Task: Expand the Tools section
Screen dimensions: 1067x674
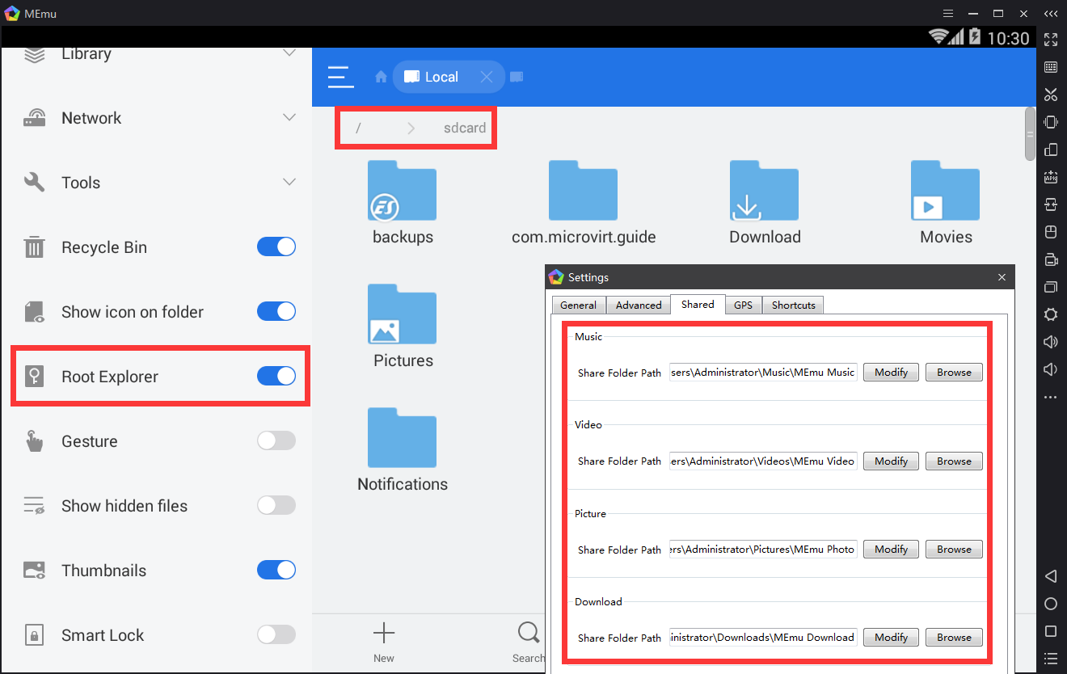Action: point(289,183)
